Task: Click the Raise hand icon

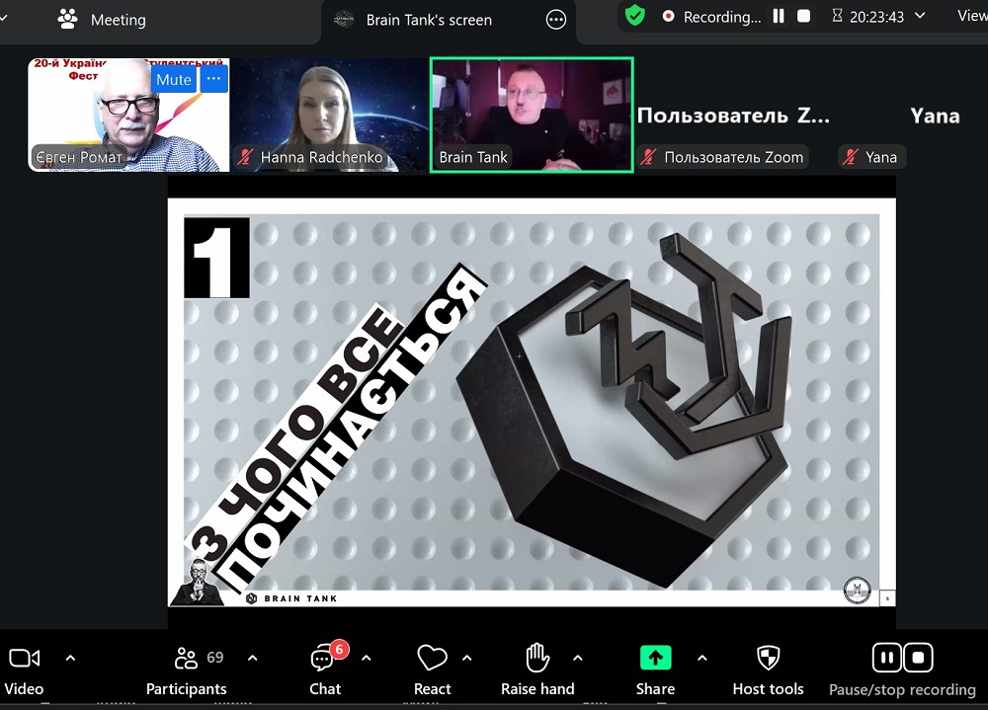Action: click(537, 659)
